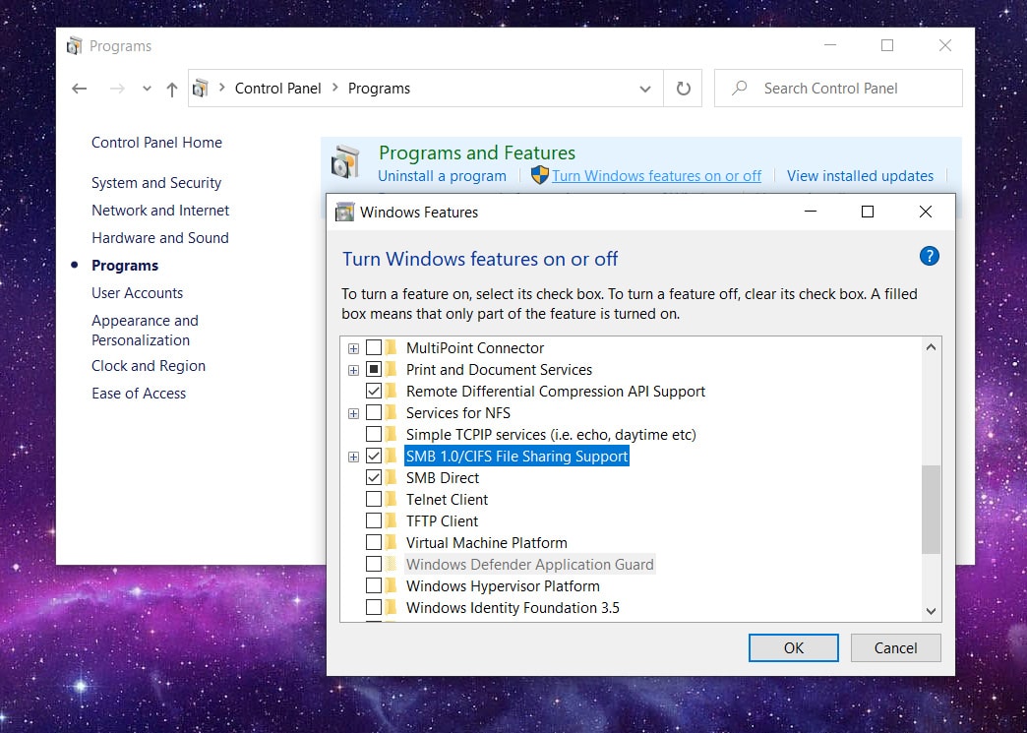Click the features list scroll down arrow
Screen dimensions: 1027x733
(931, 611)
